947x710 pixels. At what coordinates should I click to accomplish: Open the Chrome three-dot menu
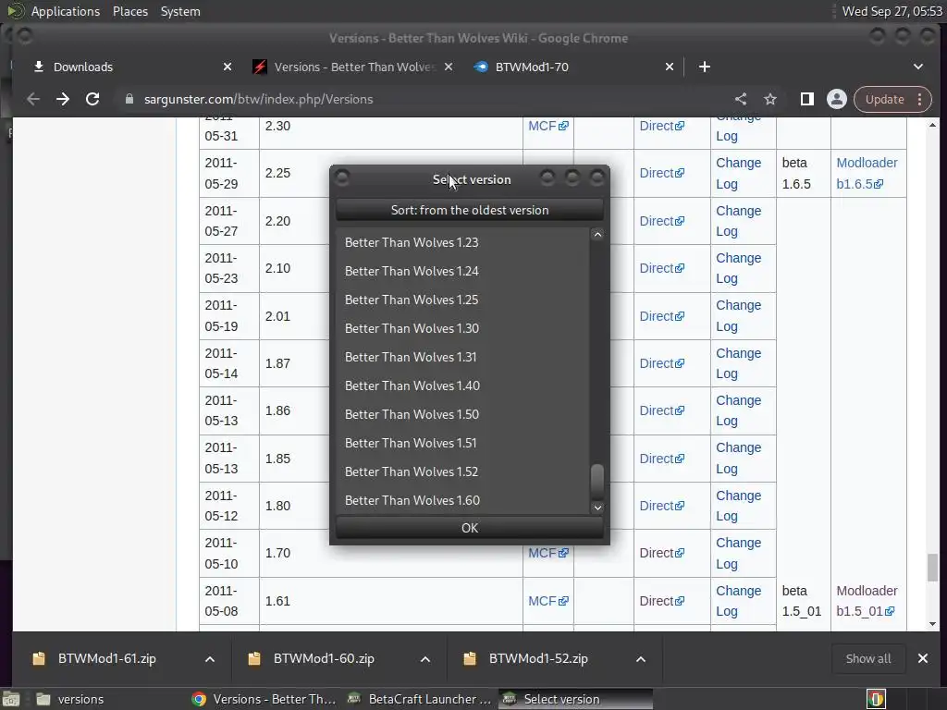(920, 99)
